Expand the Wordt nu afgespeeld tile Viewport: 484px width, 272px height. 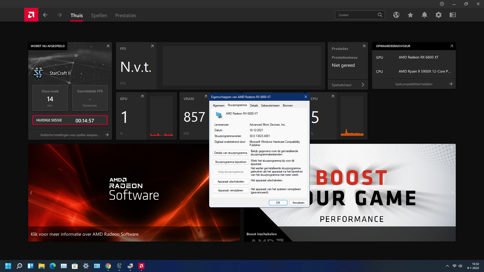pyautogui.click(x=108, y=46)
